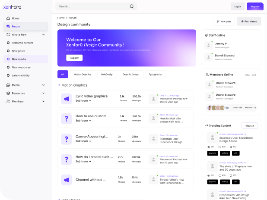Click the black payment tag swatch
267x200 pixels.
[x=213, y=153]
